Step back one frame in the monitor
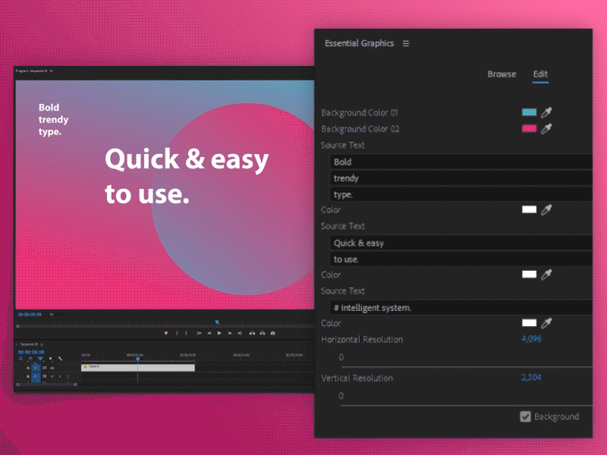The image size is (607, 455). pos(209,333)
